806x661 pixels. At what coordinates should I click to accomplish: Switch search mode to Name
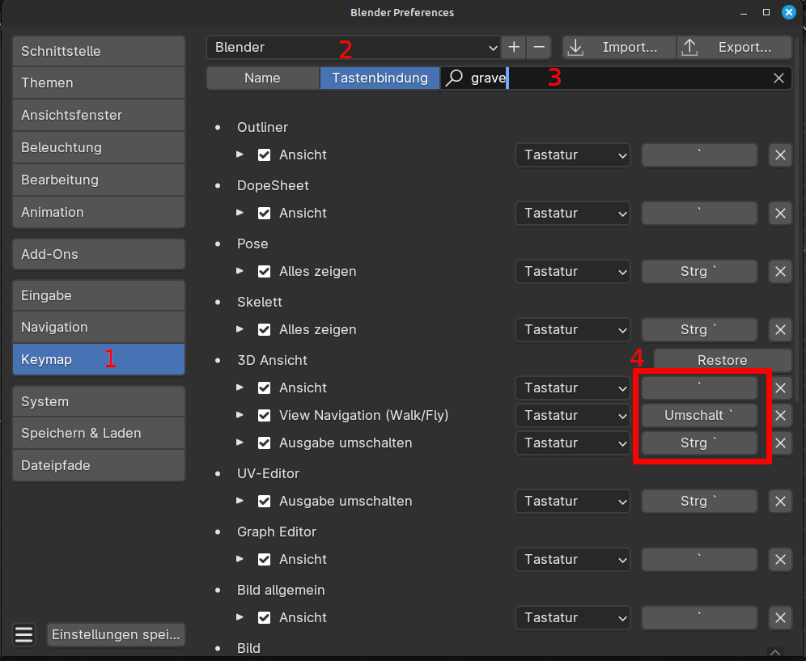[x=263, y=78]
